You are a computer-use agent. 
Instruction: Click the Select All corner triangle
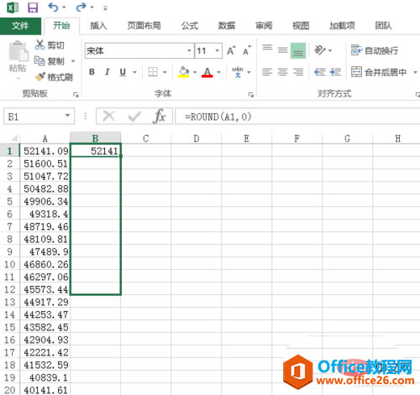click(14, 138)
